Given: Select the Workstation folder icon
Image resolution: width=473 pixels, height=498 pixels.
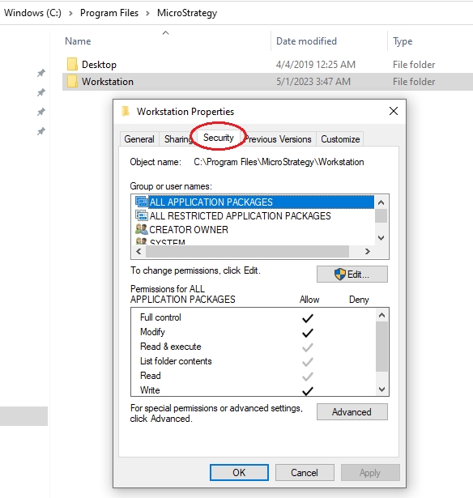Looking at the screenshot, I should pyautogui.click(x=72, y=81).
